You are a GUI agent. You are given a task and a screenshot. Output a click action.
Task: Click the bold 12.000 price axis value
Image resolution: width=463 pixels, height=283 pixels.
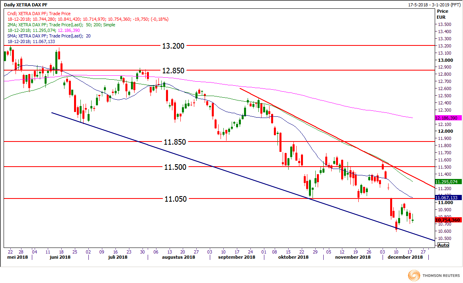tap(445, 131)
